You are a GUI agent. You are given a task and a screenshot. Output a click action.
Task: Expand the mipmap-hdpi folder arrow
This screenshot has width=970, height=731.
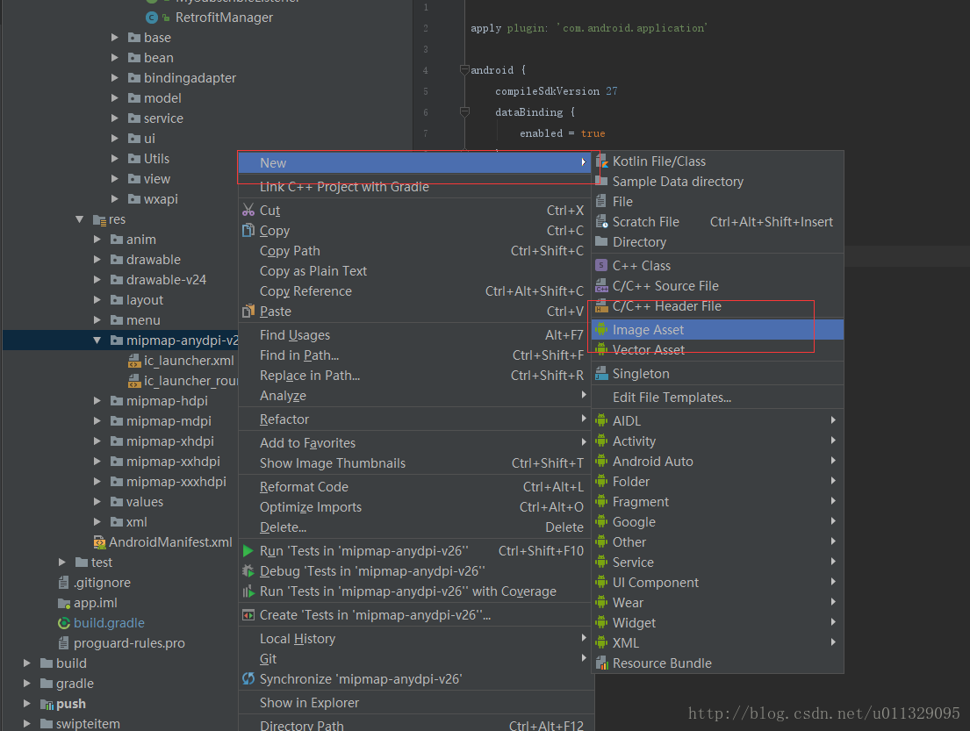97,401
